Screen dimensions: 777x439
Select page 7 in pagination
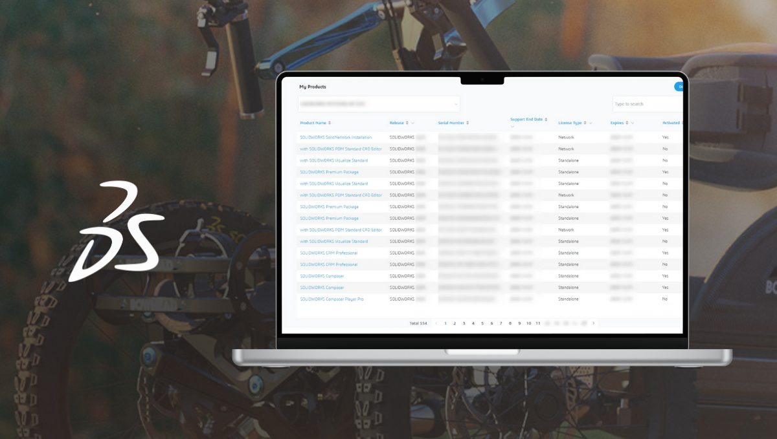point(501,323)
